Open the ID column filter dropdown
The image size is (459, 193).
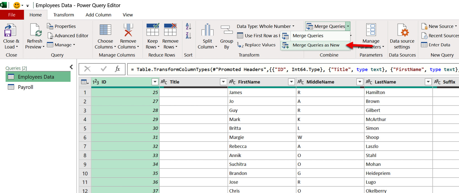pyautogui.click(x=155, y=82)
